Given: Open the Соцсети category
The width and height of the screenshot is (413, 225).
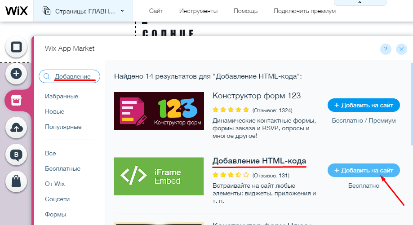Looking at the screenshot, I should 57,199.
